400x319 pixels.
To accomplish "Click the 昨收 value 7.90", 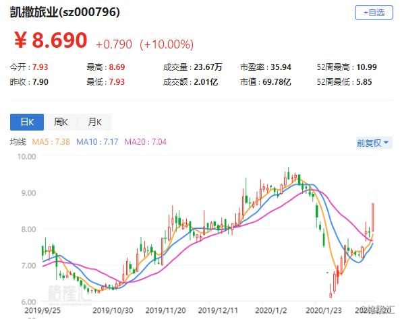I will tap(40, 81).
